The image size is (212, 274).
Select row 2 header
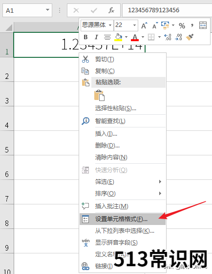(x=7, y=70)
